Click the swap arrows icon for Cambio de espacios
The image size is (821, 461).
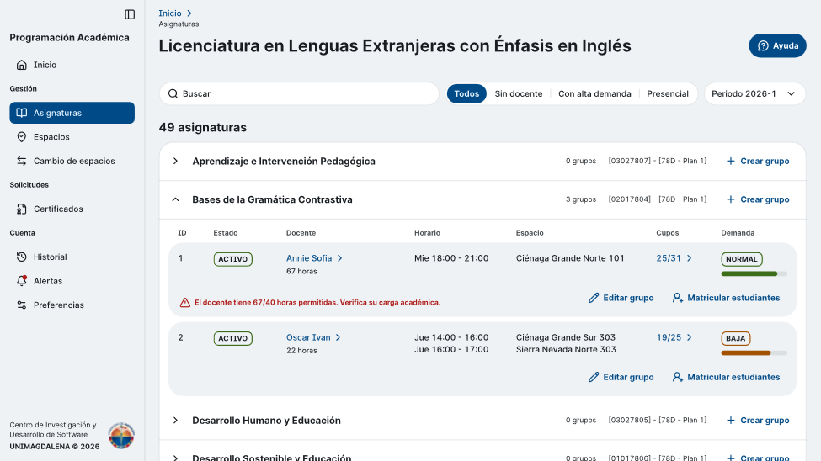pyautogui.click(x=21, y=161)
